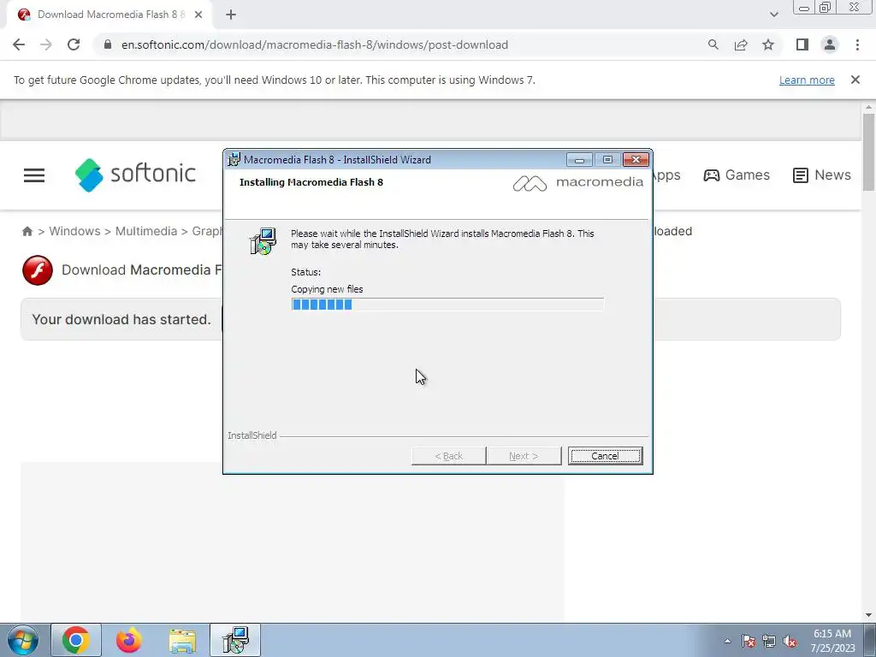Click 'Installing Macromedia Flash 8' heading
This screenshot has height=657, width=876.
point(311,182)
